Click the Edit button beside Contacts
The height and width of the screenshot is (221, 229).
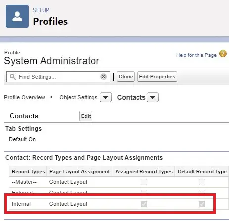(86, 116)
